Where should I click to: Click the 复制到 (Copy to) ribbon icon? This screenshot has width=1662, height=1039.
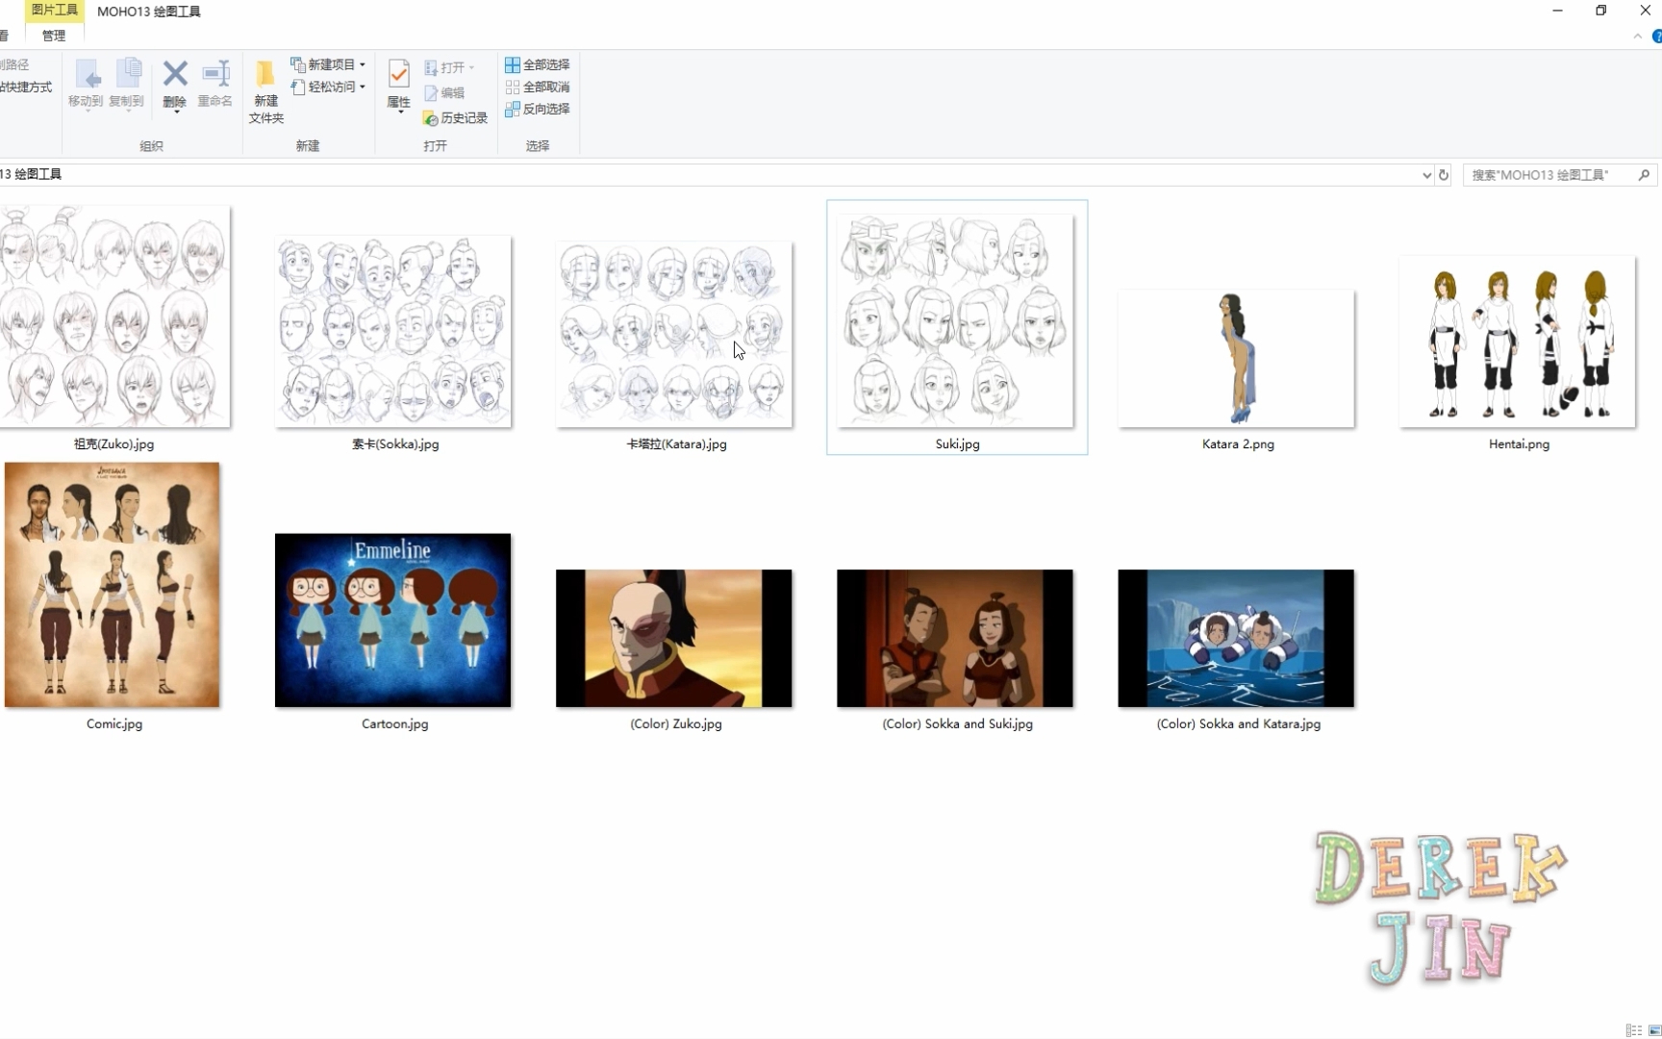coord(127,74)
